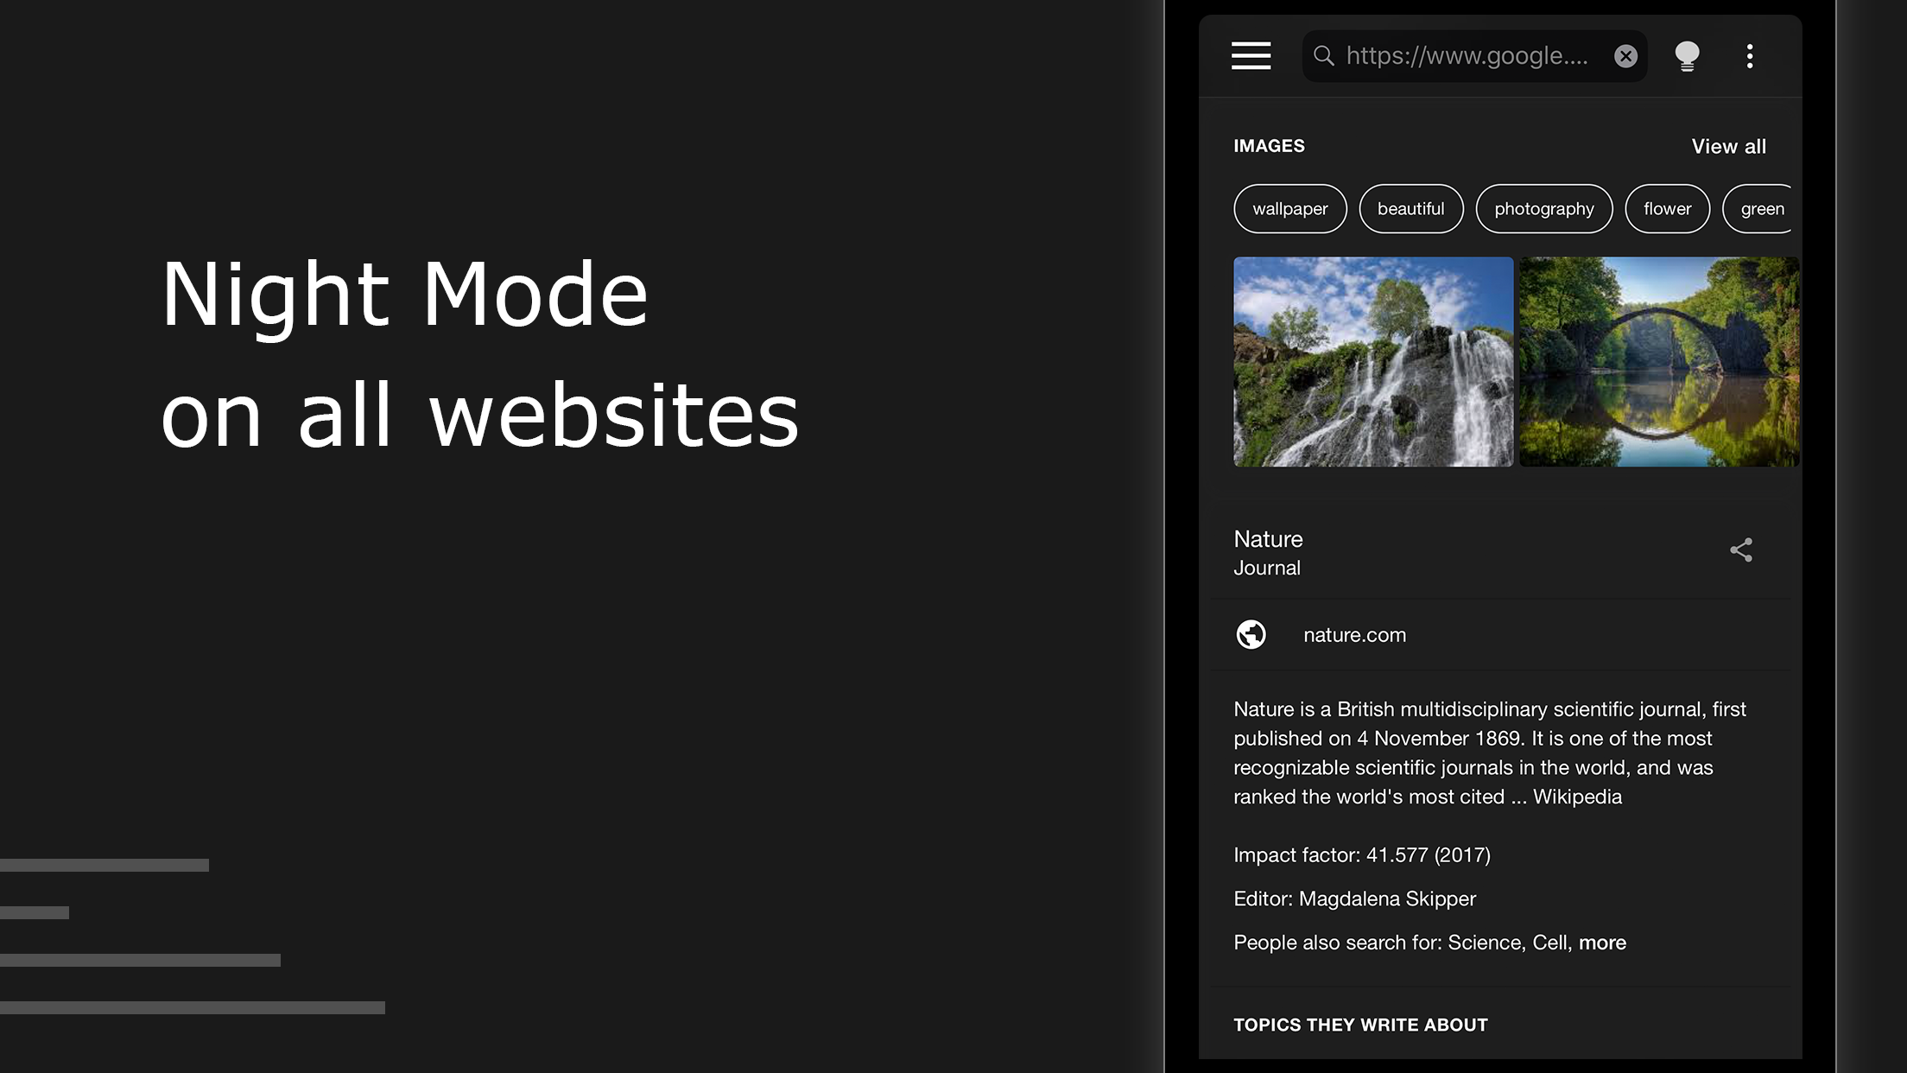Select the beautiful filter chip
This screenshot has width=1907, height=1073.
click(1410, 209)
